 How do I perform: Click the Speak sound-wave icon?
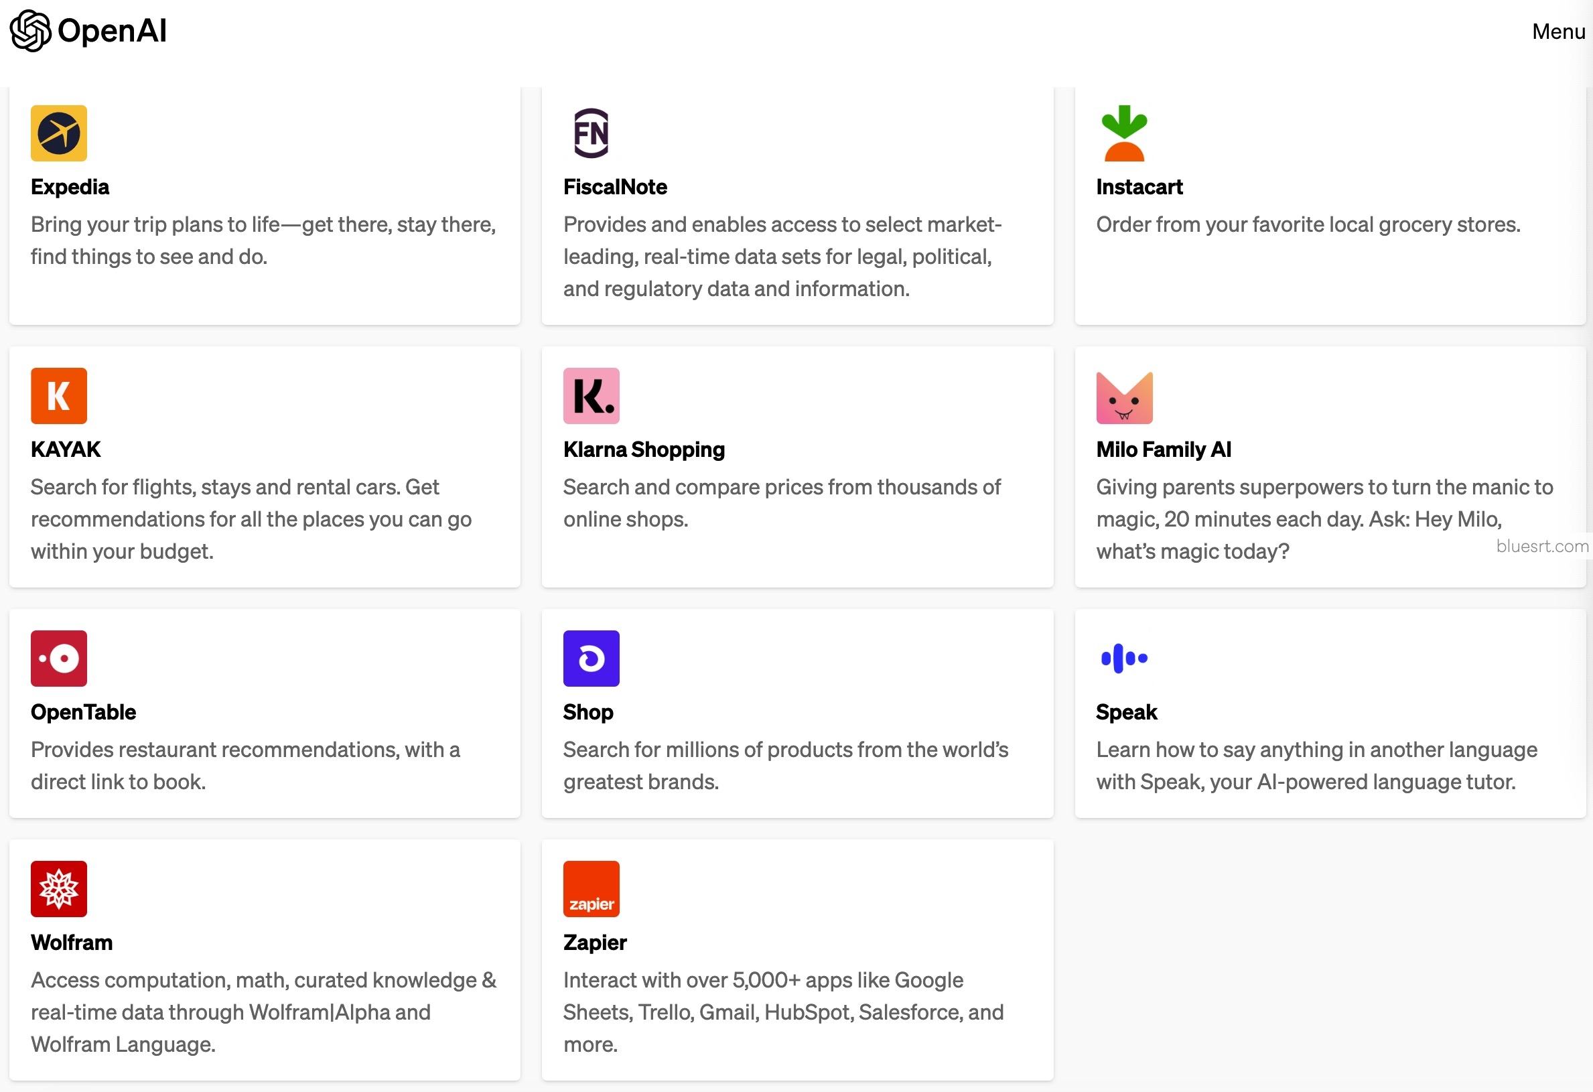[x=1124, y=658]
